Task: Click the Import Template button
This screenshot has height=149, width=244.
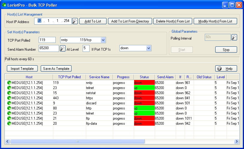Action: pyautogui.click(x=22, y=69)
